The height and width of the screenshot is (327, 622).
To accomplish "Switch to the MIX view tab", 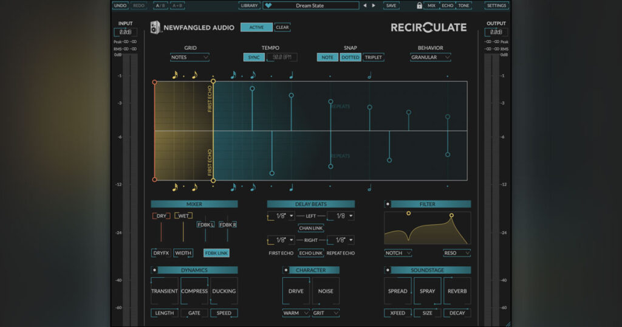I will (x=432, y=5).
